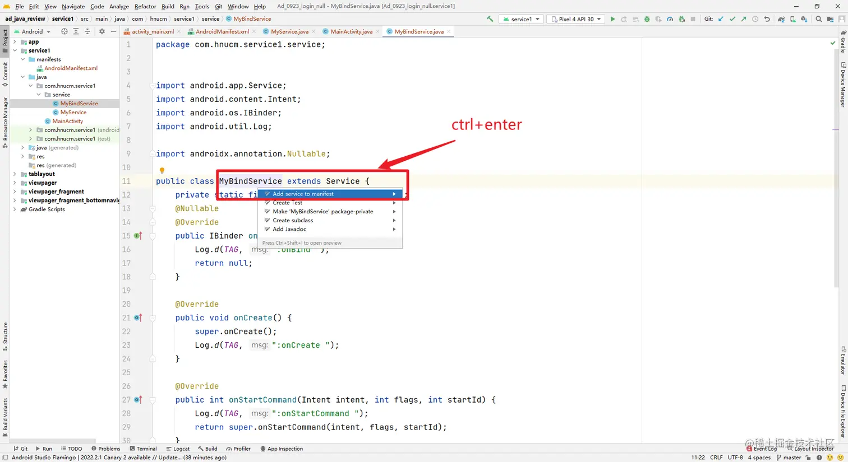The width and height of the screenshot is (848, 462).
Task: Select AndroidManifest.xml in project tree
Action: point(71,68)
